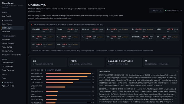This screenshot has height=104, width=184.
Task: Click the green live-status dot beside updated time
Action: click(166, 11)
